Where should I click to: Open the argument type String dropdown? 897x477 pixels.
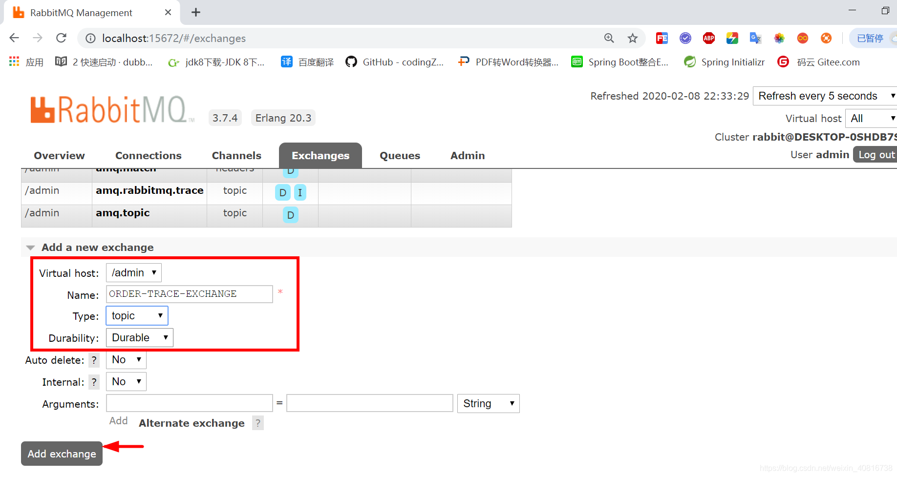[x=489, y=403]
